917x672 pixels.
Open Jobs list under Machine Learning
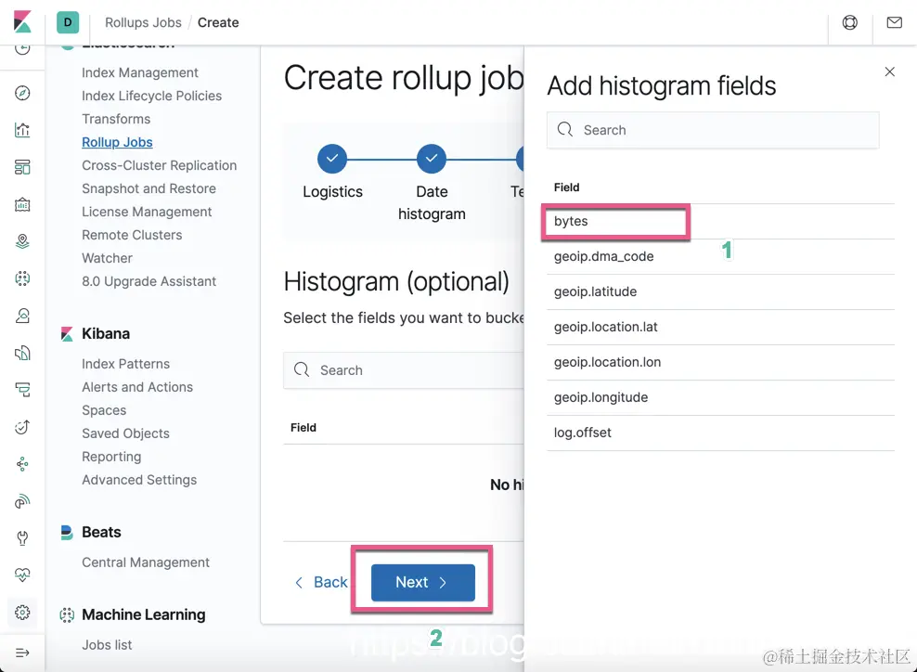[107, 644]
